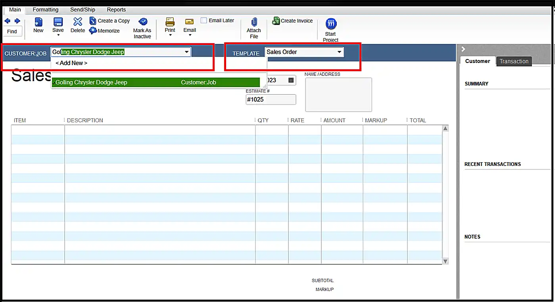Delete the current transaction
This screenshot has height=302, width=555.
78,25
